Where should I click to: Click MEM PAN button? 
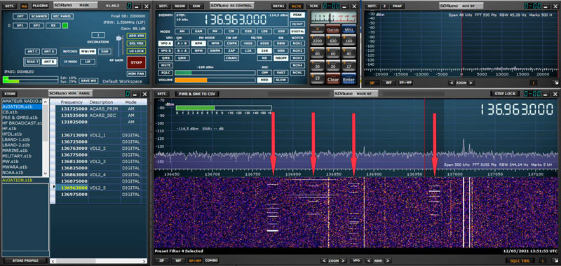click(x=136, y=73)
